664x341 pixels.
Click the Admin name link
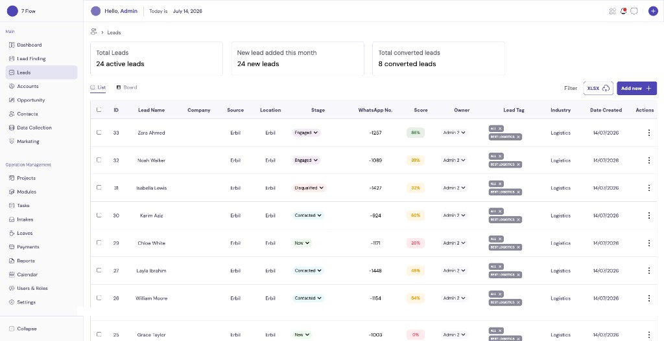(x=129, y=12)
